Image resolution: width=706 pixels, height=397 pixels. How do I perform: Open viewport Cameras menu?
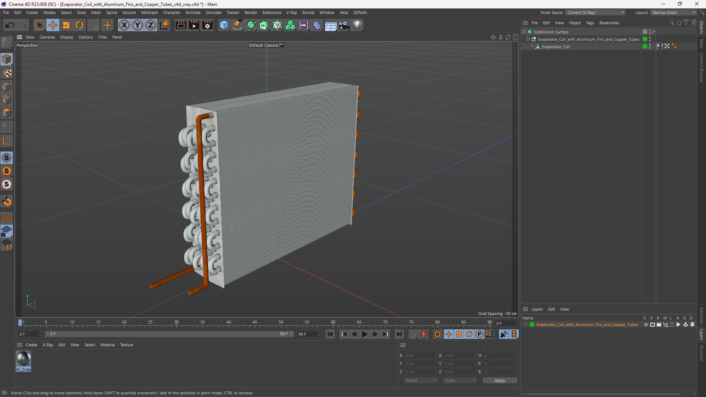47,37
